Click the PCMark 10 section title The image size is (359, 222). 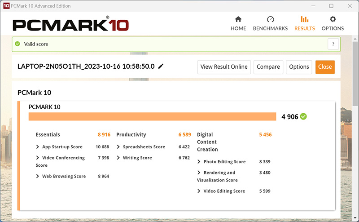pyautogui.click(x=35, y=93)
